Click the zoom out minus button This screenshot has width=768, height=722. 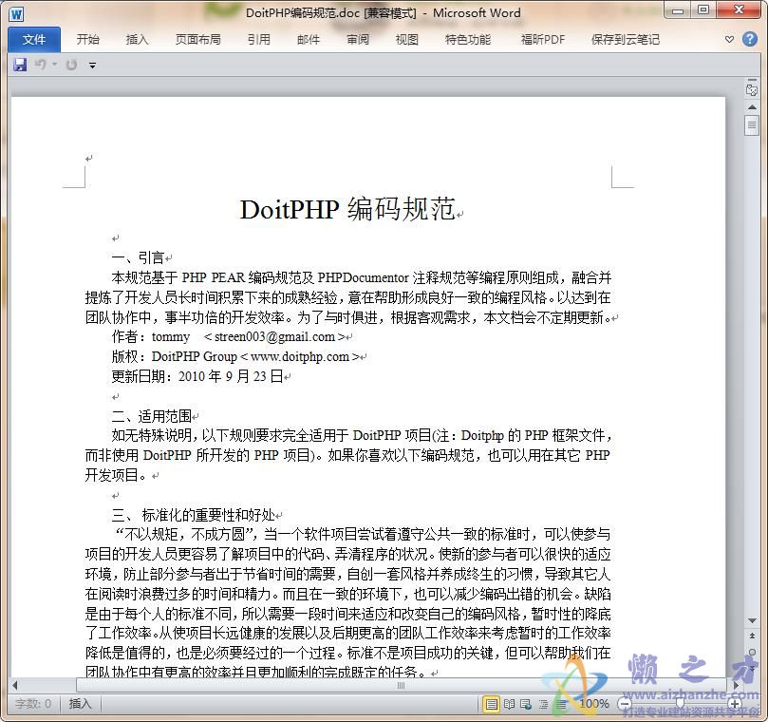click(x=625, y=704)
